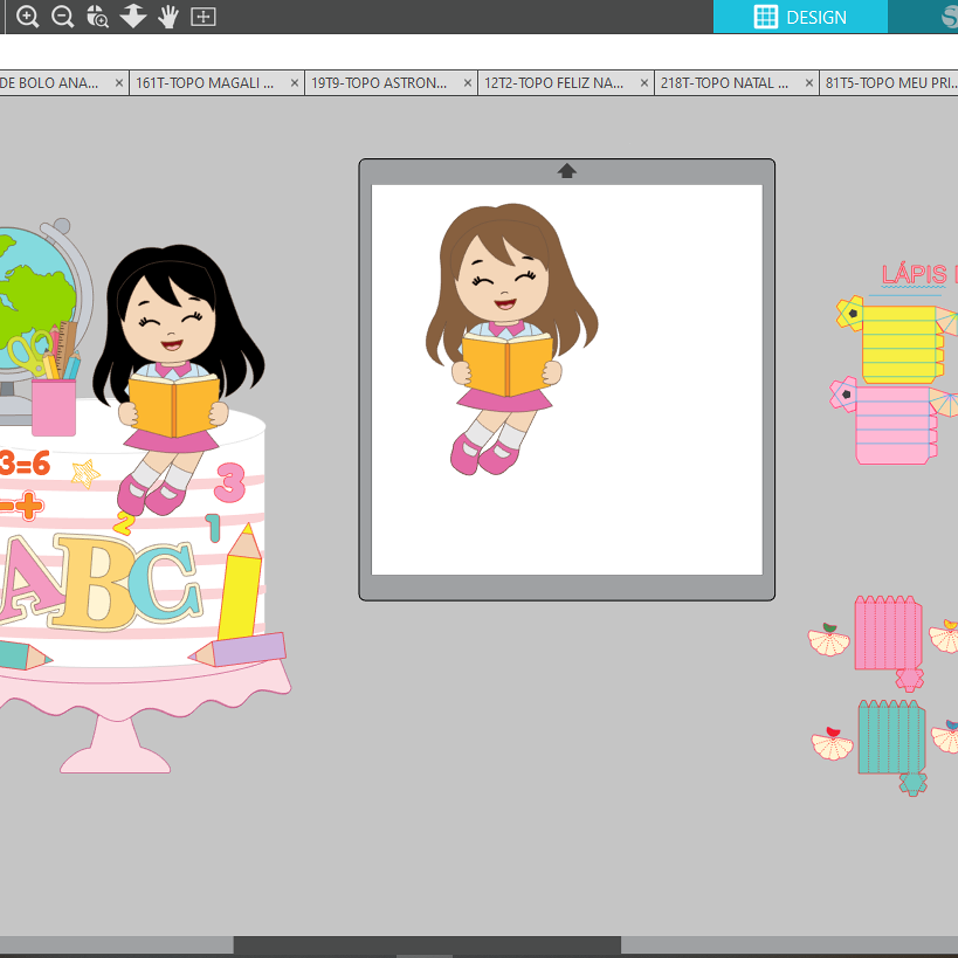
Task: Click the Zoom Out magnifier icon
Action: click(62, 17)
